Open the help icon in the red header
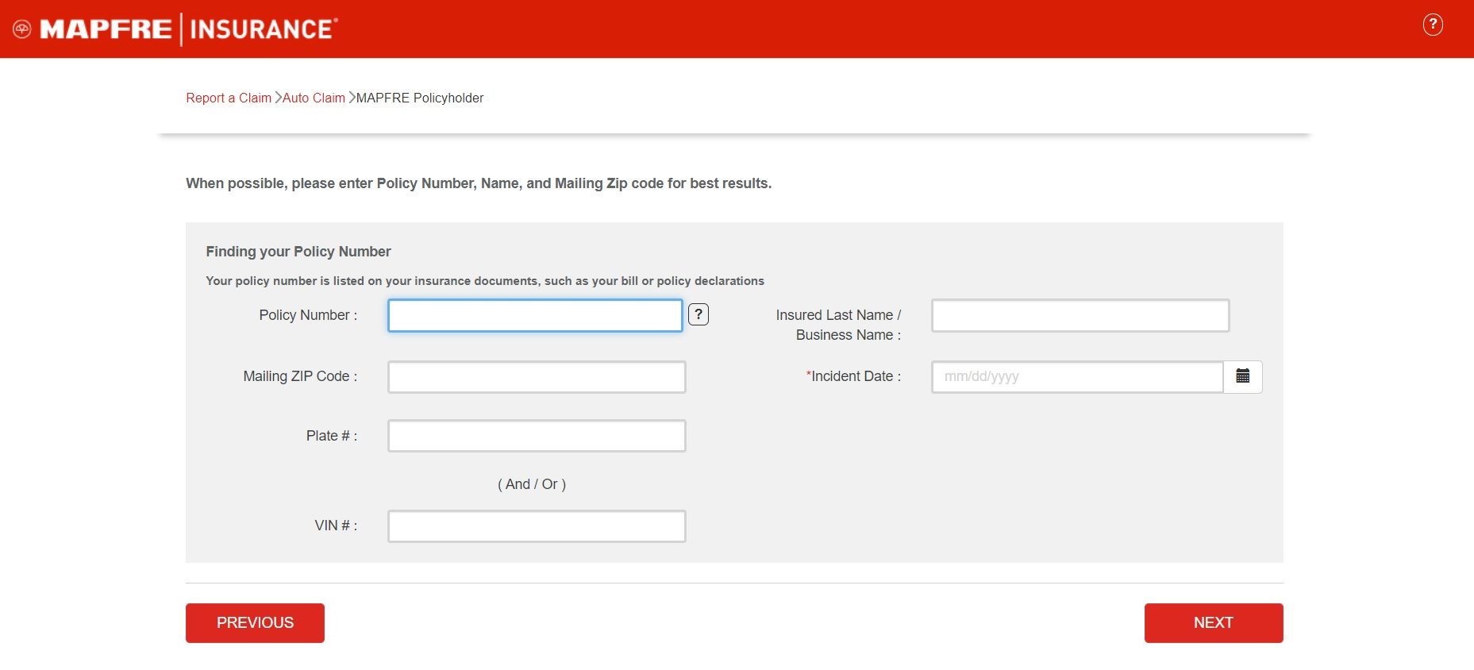 pos(1433,25)
